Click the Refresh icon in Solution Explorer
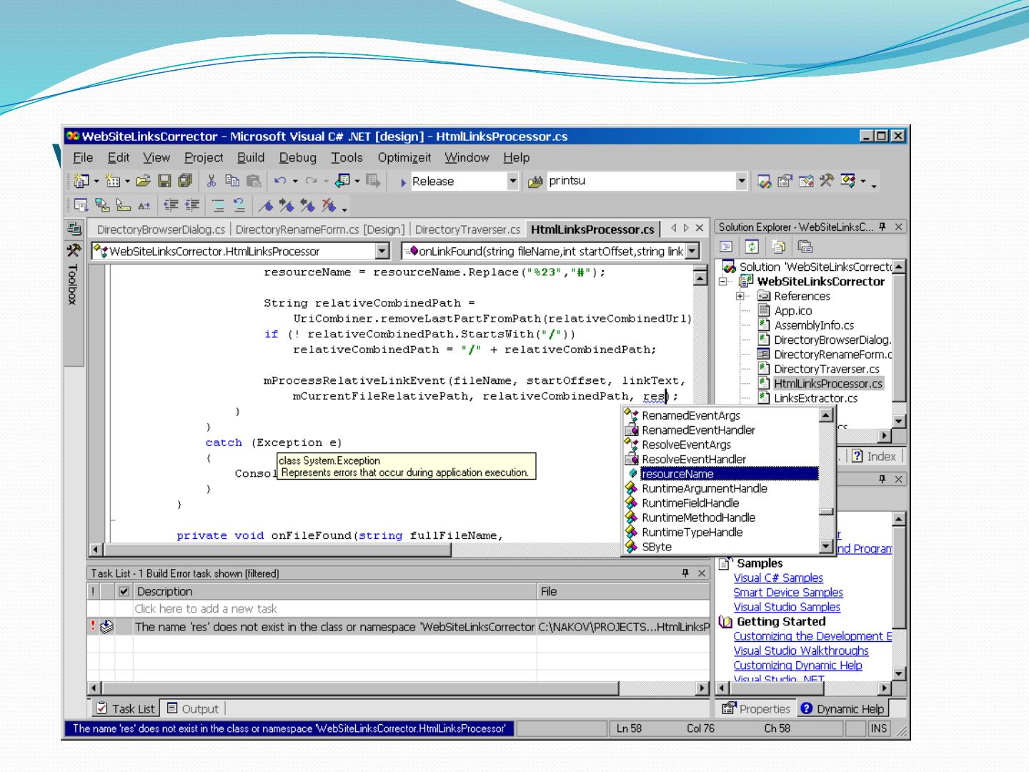 pos(752,247)
